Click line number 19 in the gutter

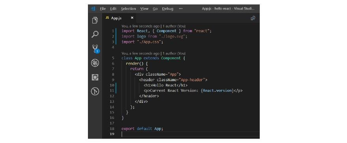click(x=112, y=134)
